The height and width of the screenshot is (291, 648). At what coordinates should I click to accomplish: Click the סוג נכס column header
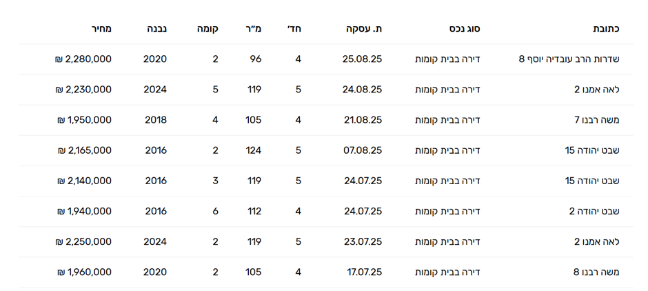(x=465, y=29)
